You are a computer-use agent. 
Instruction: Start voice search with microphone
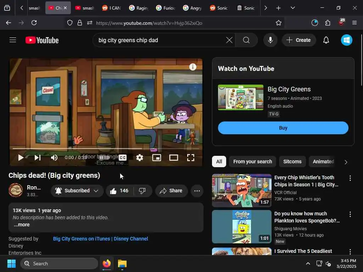tap(270, 40)
